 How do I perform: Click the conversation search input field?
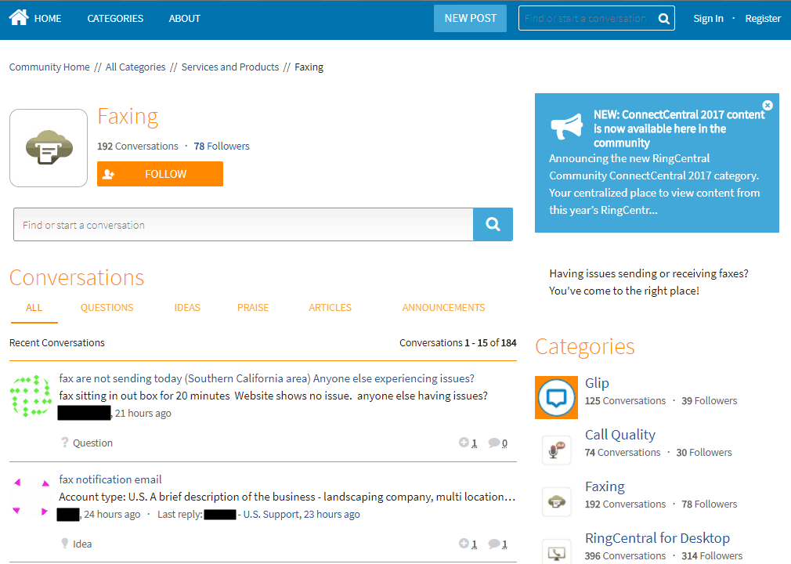(235, 224)
